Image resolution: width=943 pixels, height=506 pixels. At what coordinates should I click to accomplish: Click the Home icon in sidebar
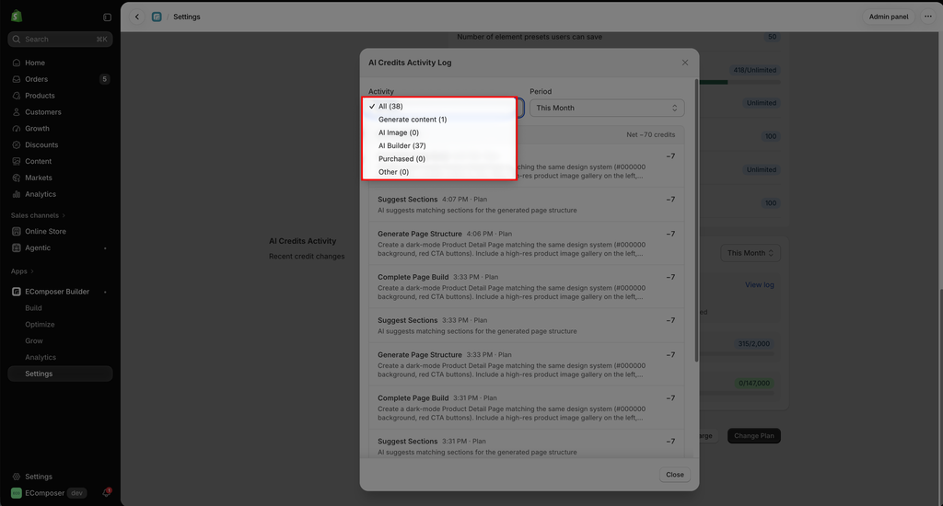17,63
